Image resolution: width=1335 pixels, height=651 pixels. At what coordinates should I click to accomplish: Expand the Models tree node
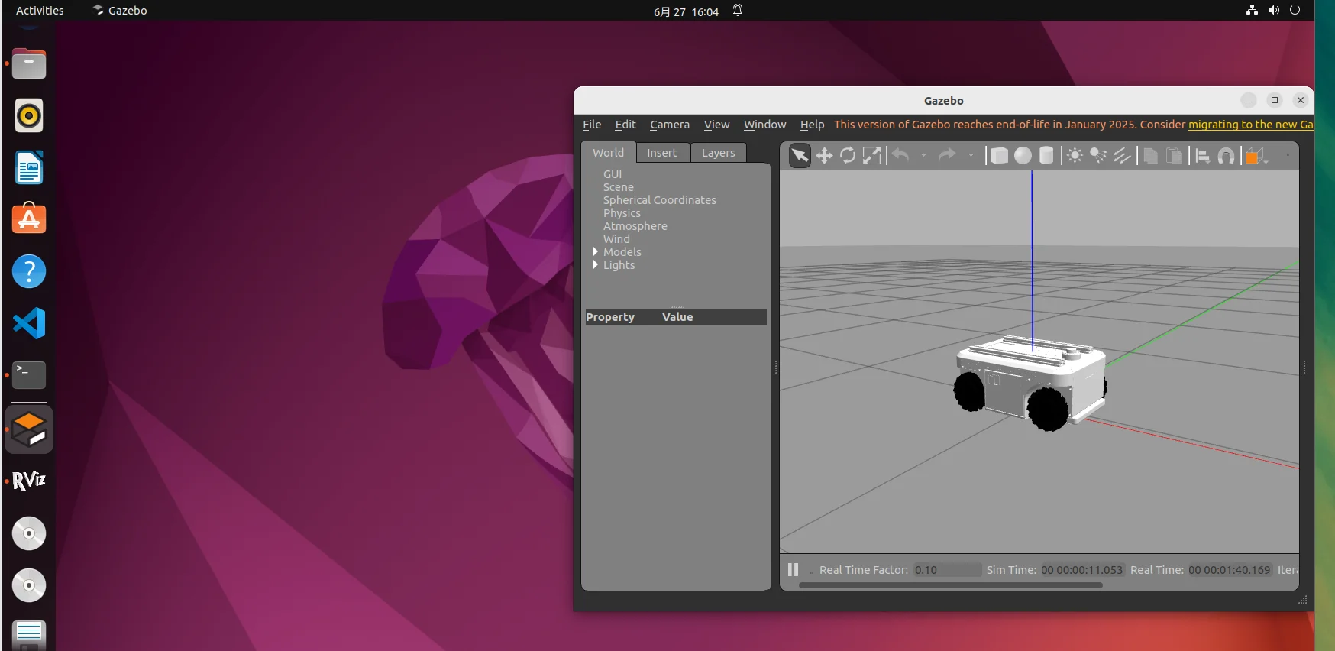pyautogui.click(x=595, y=252)
